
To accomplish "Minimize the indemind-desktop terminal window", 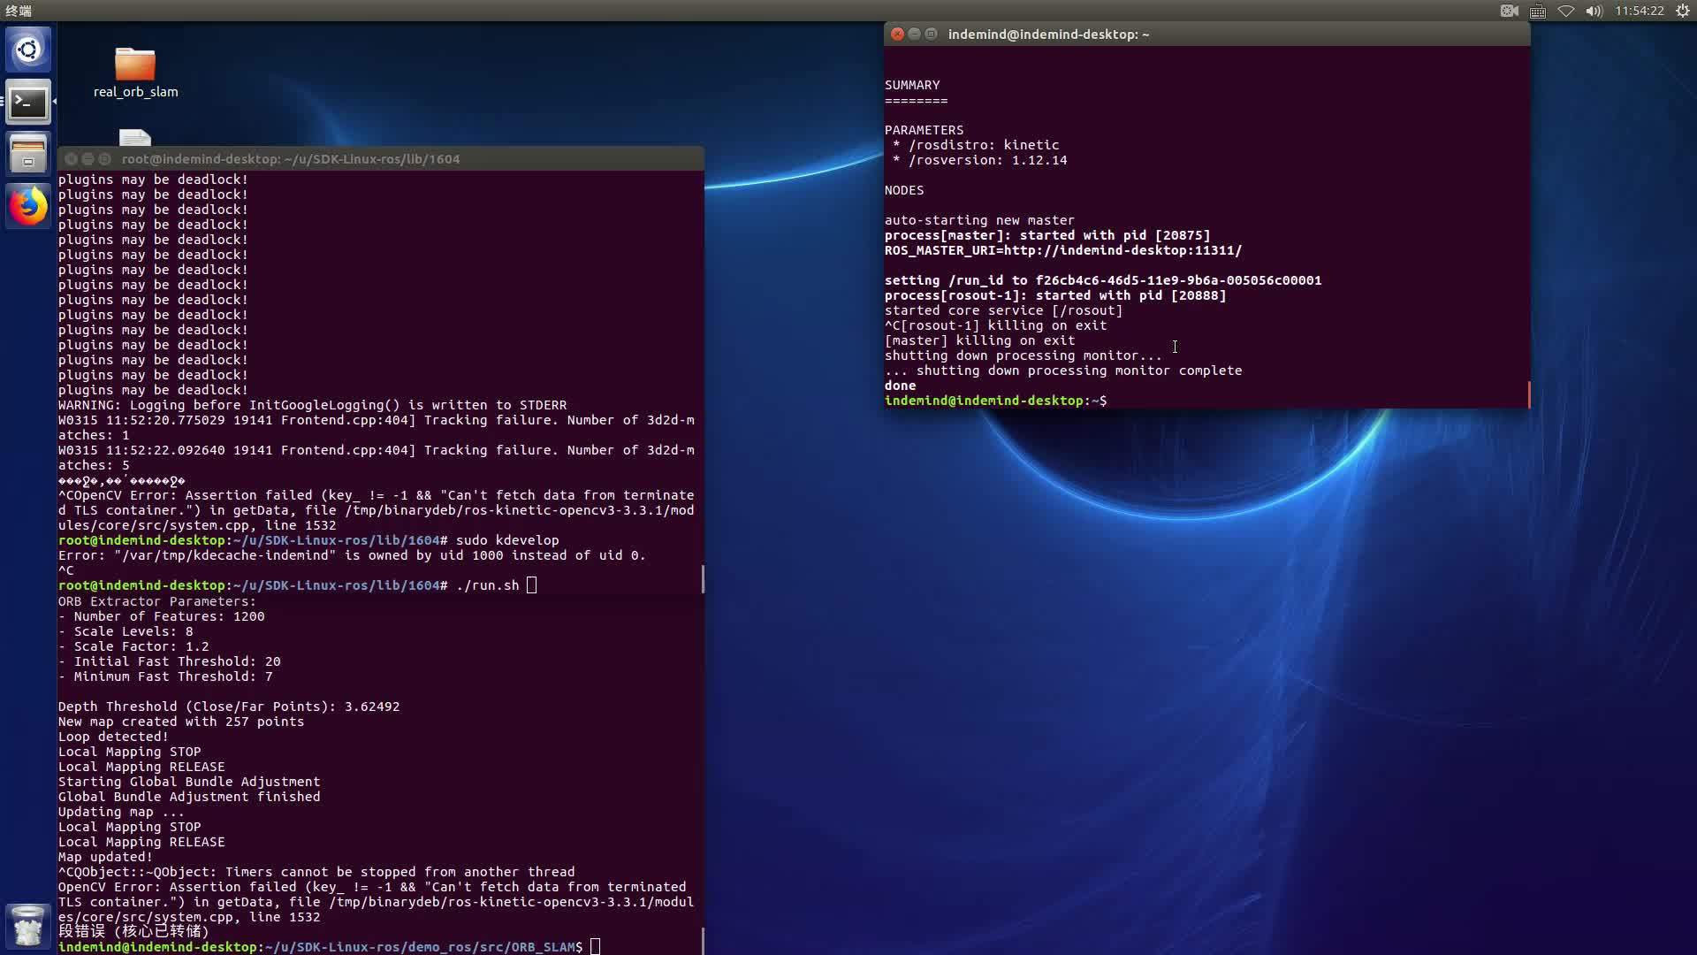I will pos(914,34).
